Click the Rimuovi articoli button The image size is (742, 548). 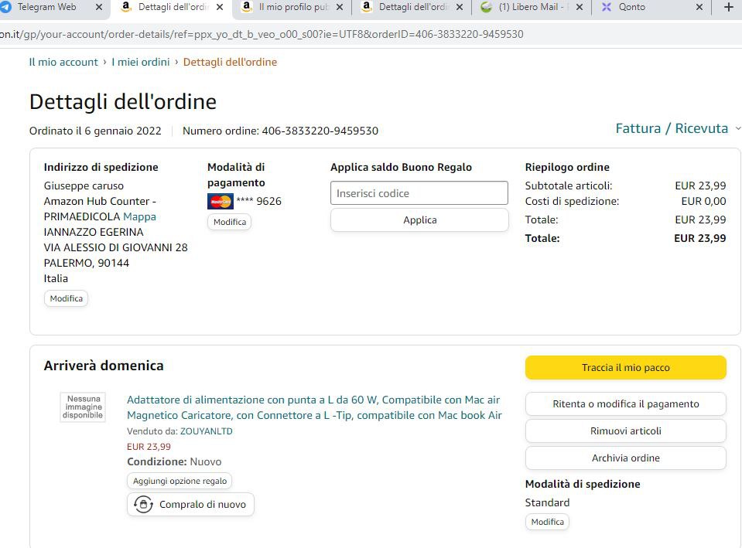pos(625,431)
